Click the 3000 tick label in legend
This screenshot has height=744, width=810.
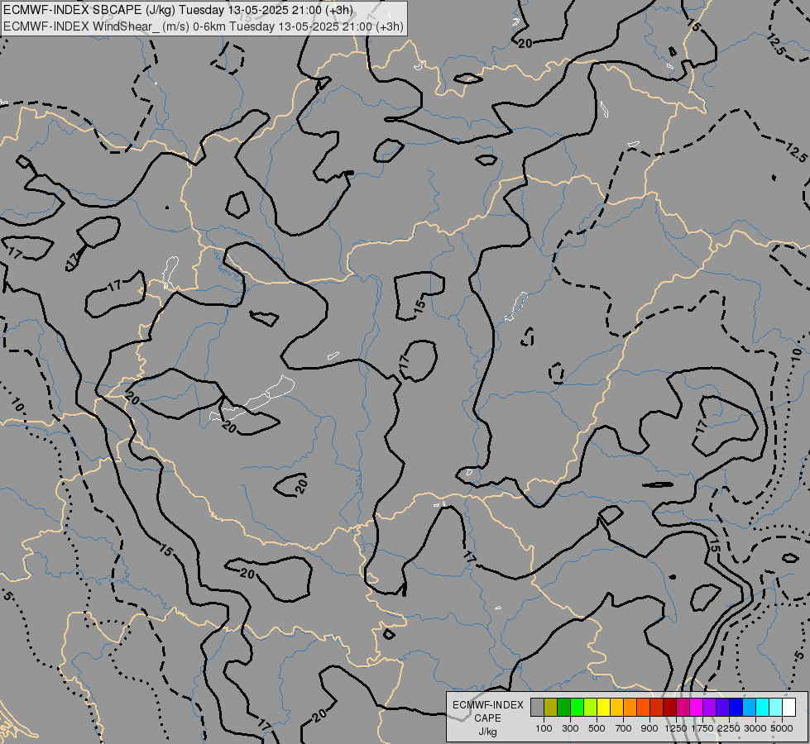click(755, 728)
